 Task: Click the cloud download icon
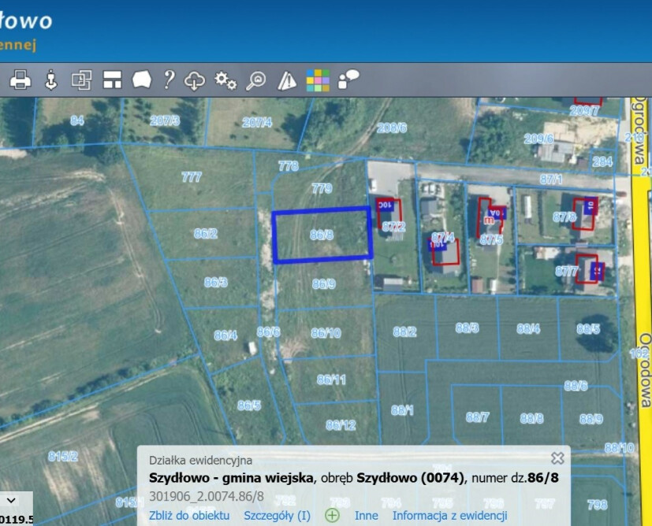point(195,80)
